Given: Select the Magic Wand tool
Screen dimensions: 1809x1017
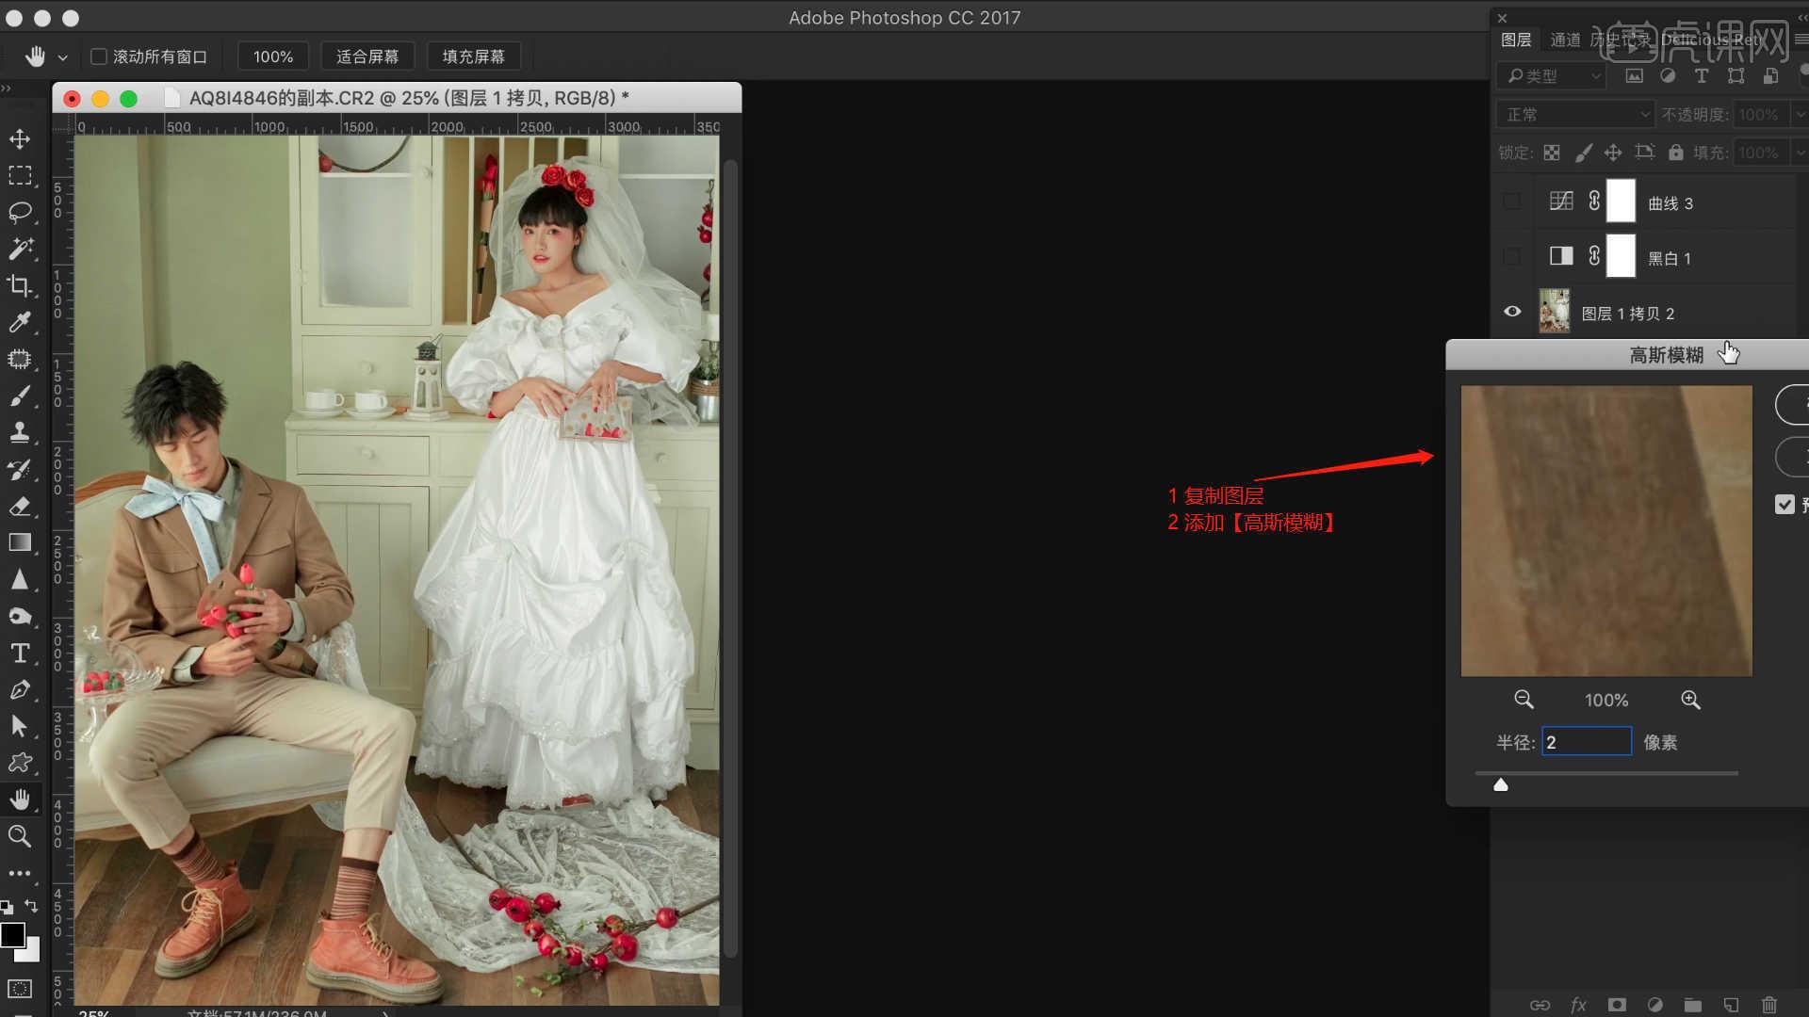Looking at the screenshot, I should (x=20, y=249).
